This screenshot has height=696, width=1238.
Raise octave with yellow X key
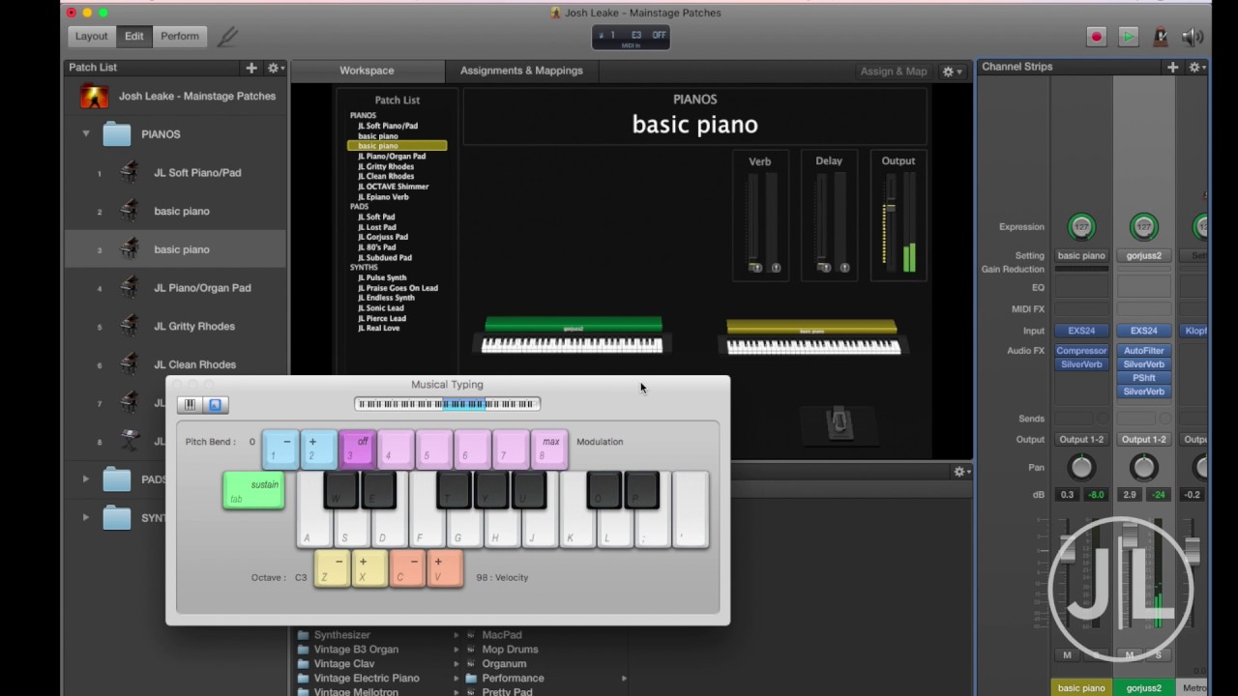coord(369,568)
